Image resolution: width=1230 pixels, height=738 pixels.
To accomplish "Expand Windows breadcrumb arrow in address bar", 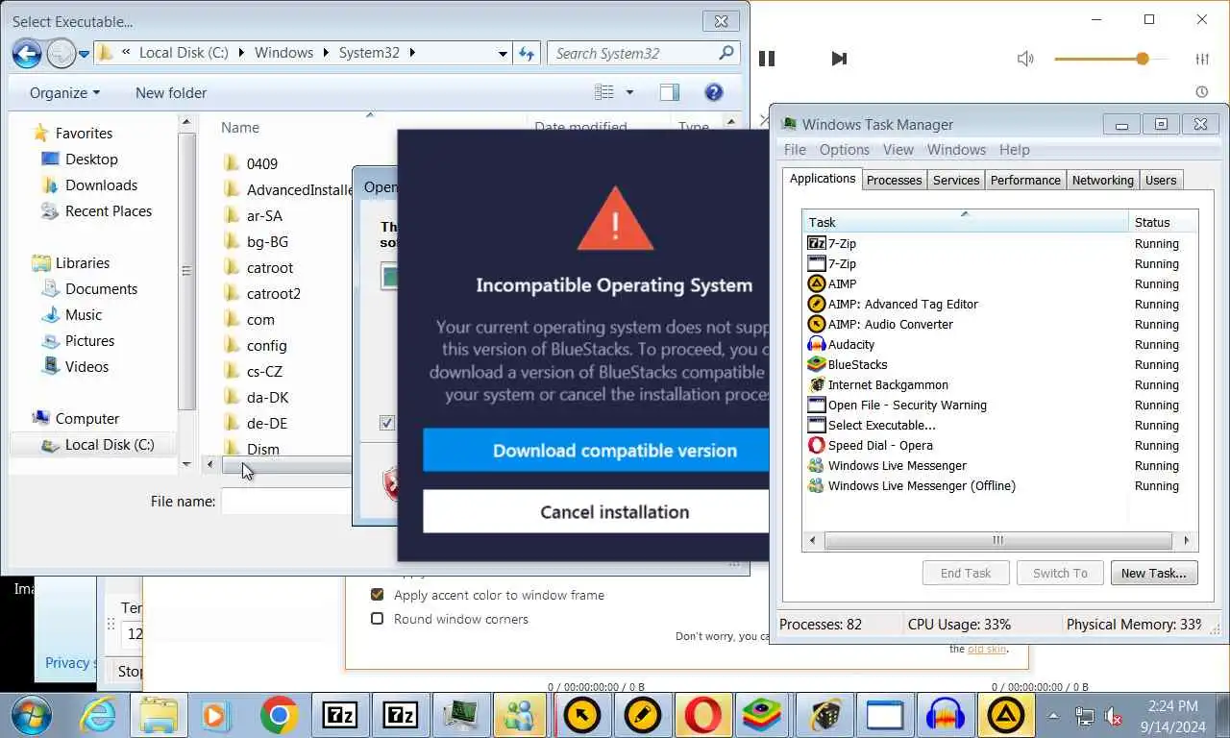I will 326,53.
